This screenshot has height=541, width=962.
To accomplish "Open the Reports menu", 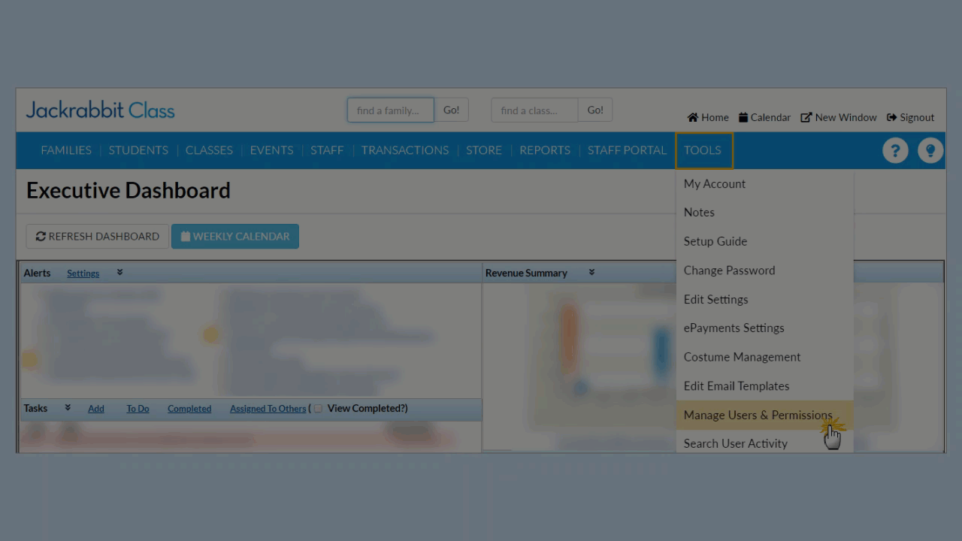I will point(545,150).
